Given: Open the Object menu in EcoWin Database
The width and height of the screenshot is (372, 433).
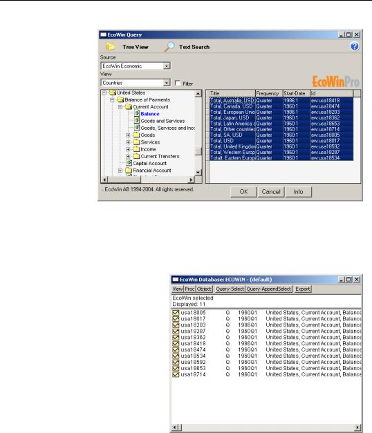Looking at the screenshot, I should pyautogui.click(x=204, y=289).
